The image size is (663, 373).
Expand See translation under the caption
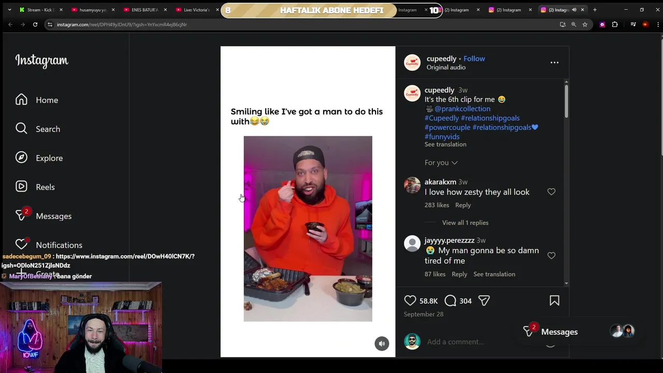[x=445, y=145]
